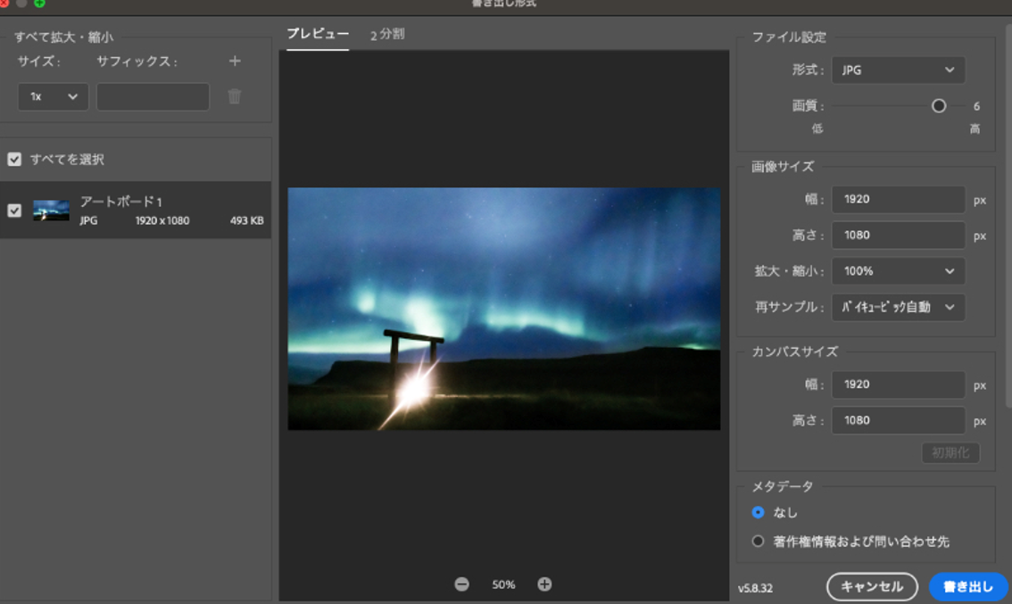
Task: Click the 書き出し export button
Action: (968, 586)
